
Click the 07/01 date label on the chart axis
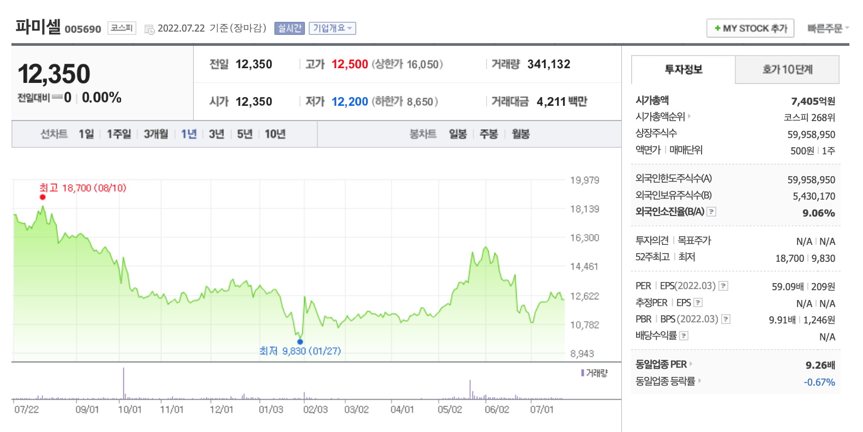542,410
